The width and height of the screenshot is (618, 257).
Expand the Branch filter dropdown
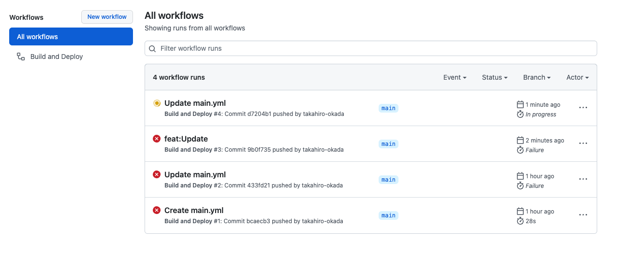[537, 77]
